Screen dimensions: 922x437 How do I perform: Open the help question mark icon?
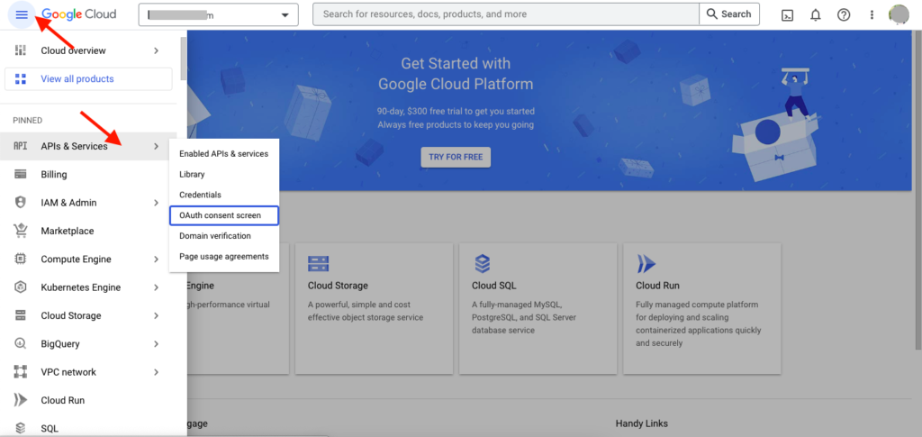844,14
